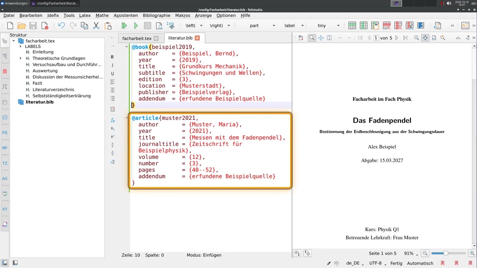Screen dimensions: 477x268
Task: Insert square root with the √ icon
Action: click(x=113, y=162)
